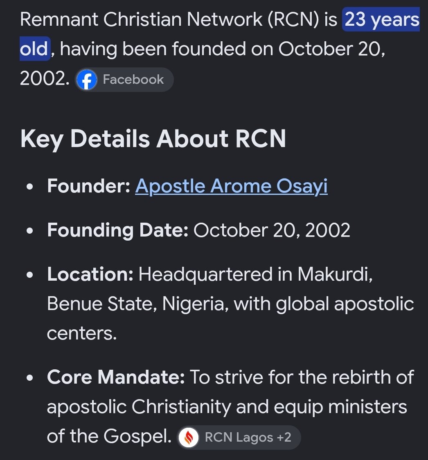
Task: Click the highlighted word "old"
Action: pos(35,49)
